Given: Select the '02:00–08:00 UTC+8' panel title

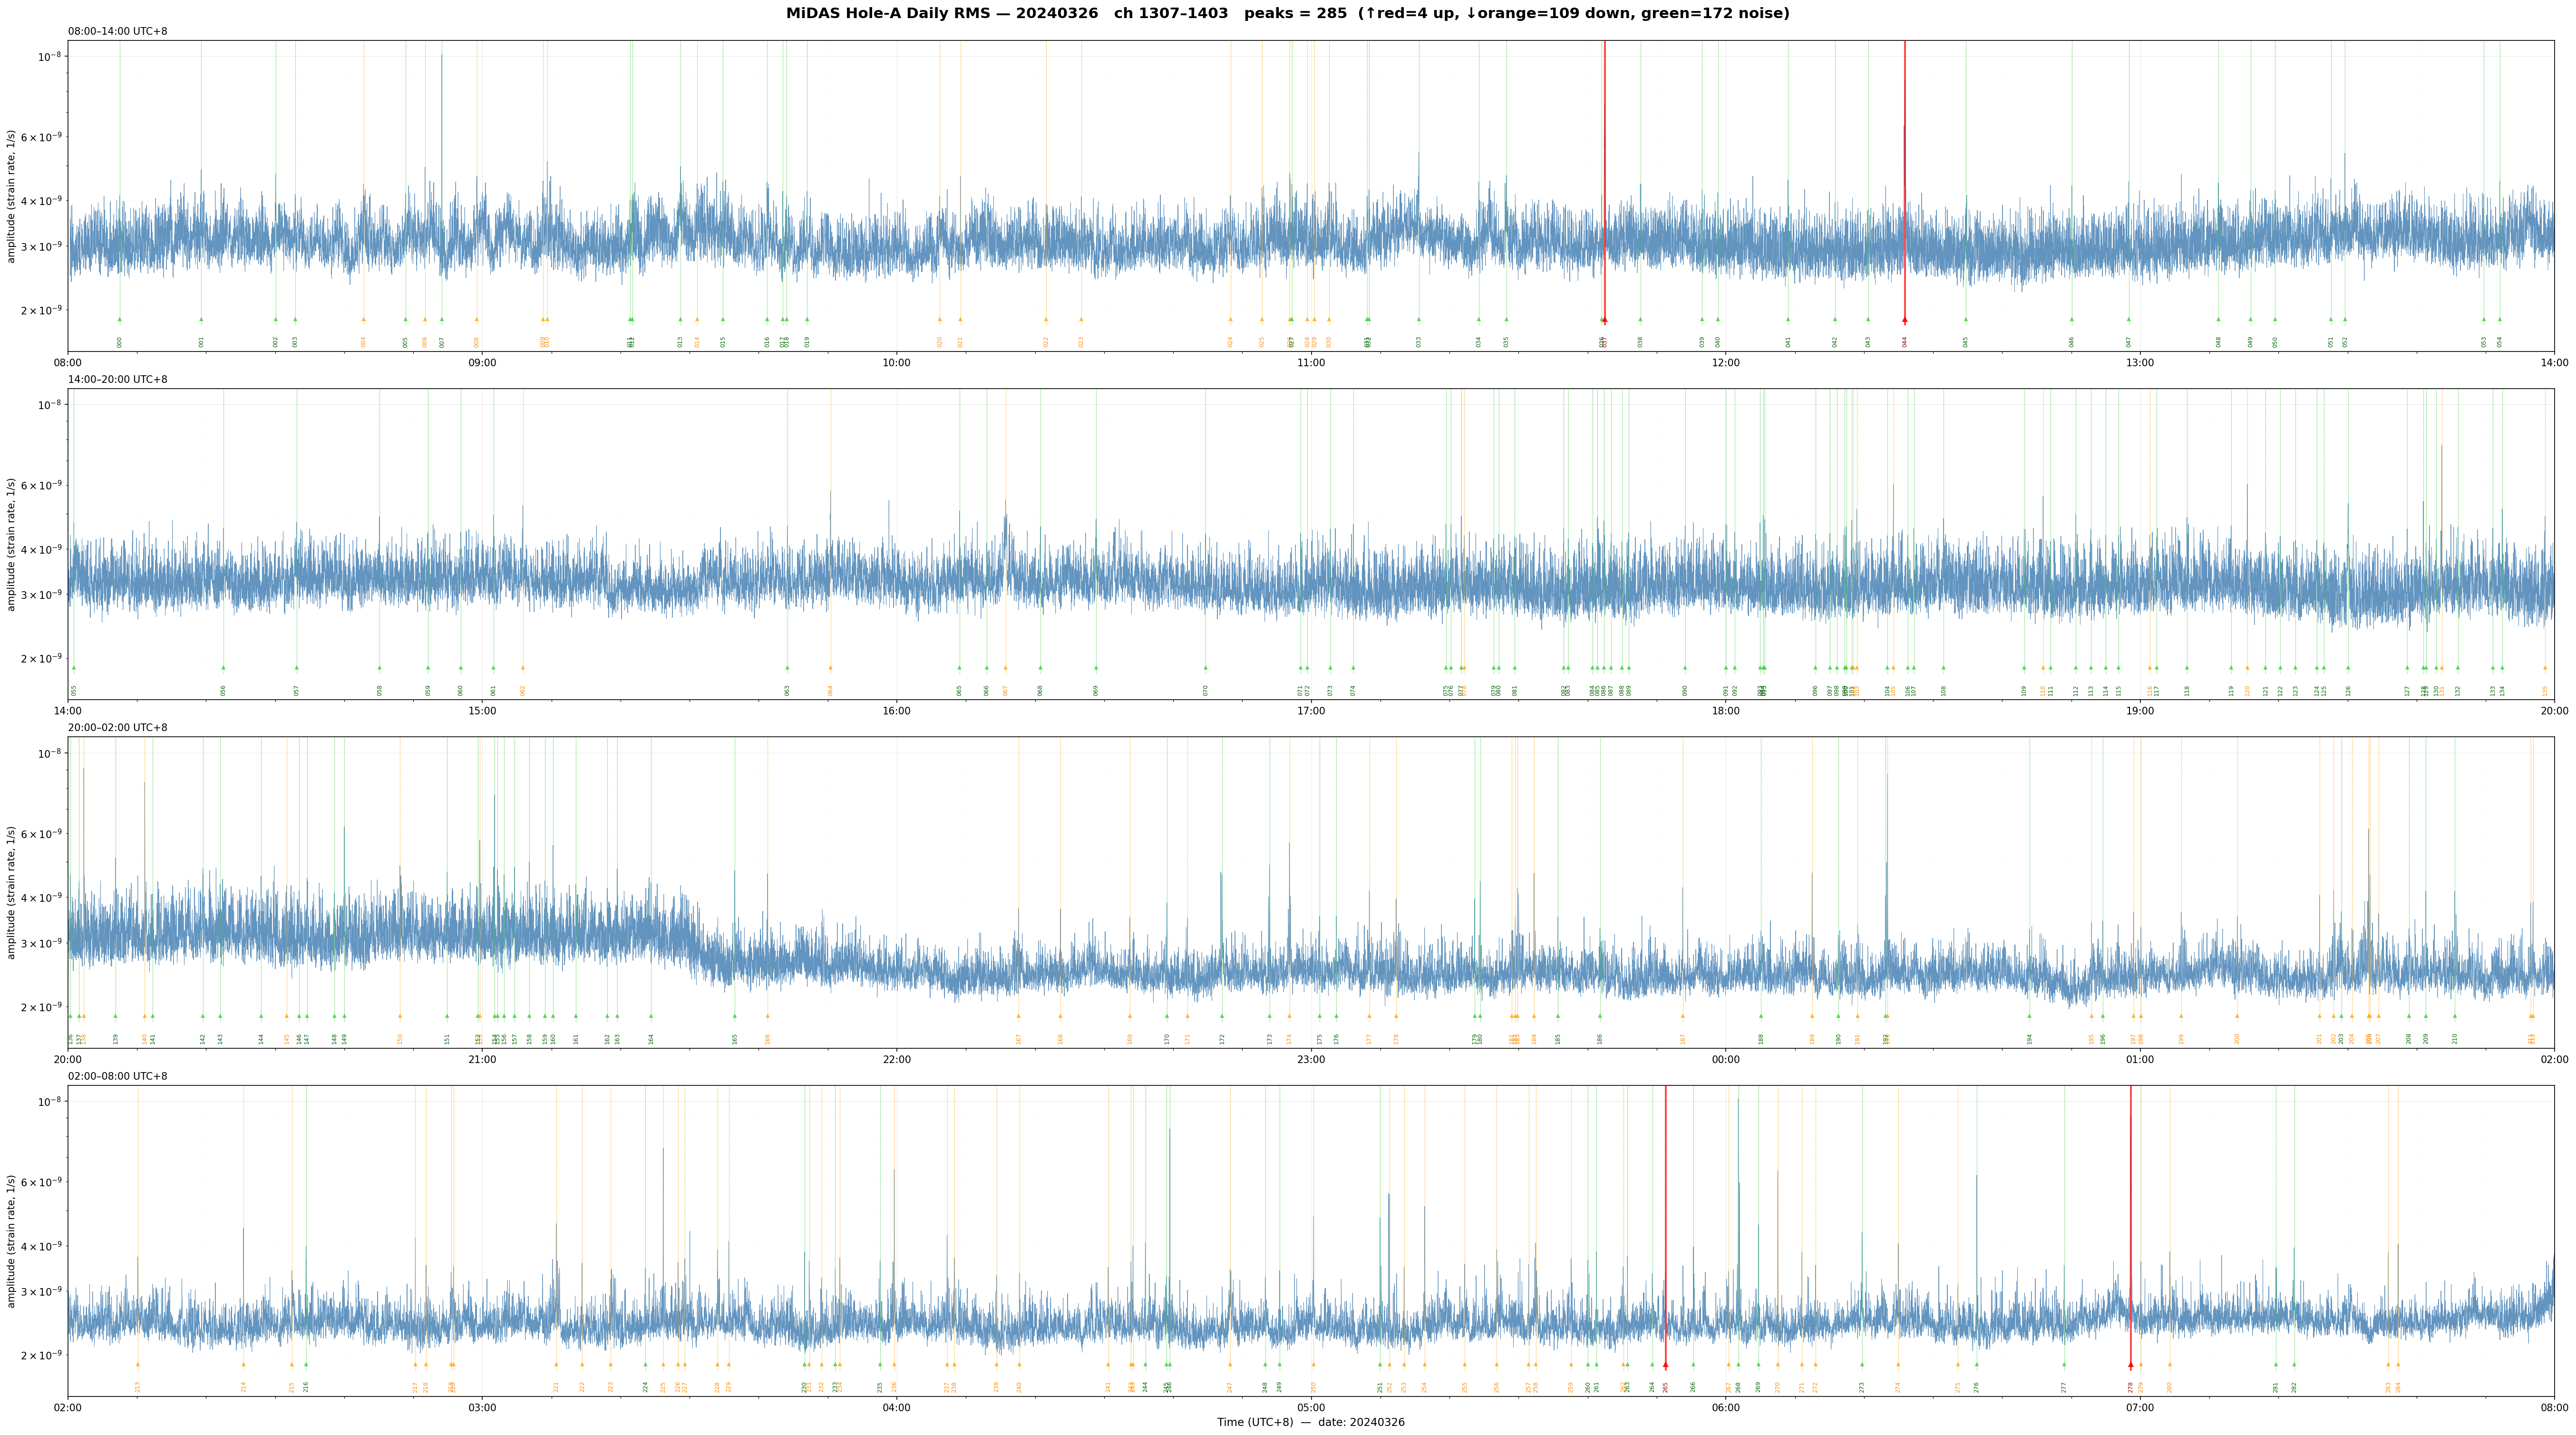Looking at the screenshot, I should [x=118, y=1076].
